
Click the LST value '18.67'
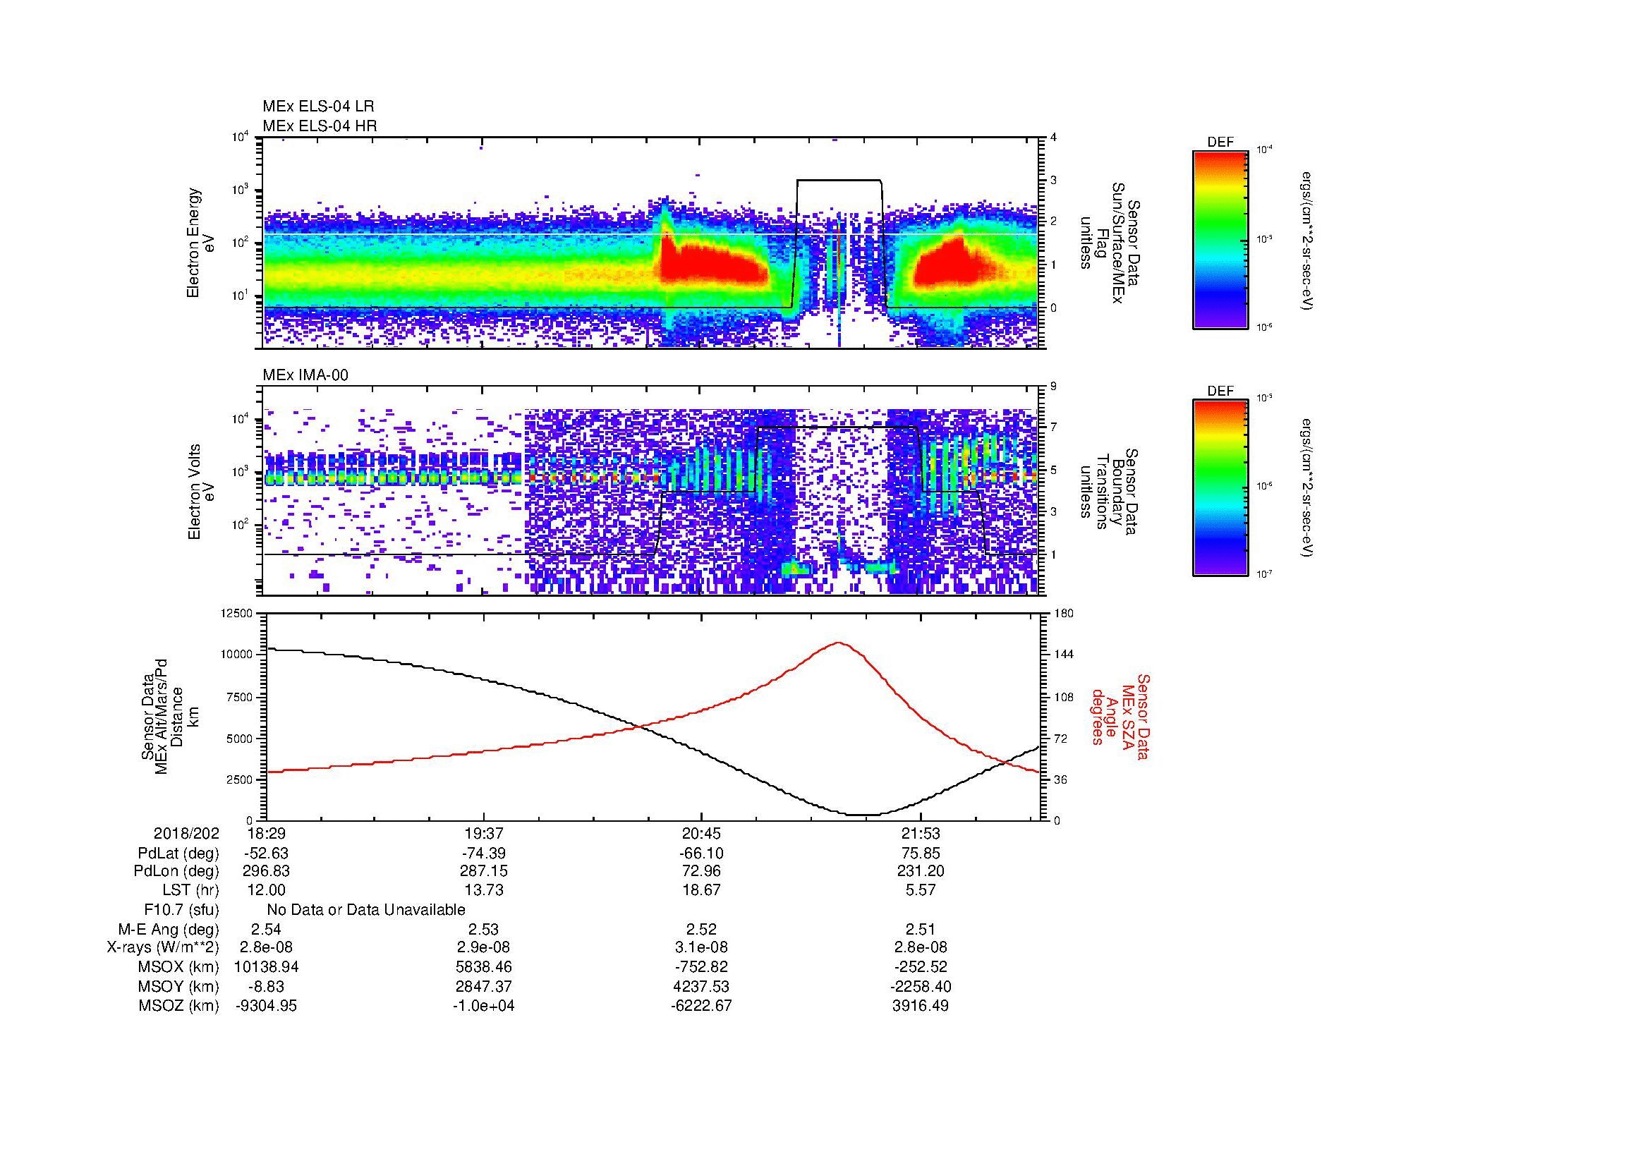pyautogui.click(x=701, y=890)
